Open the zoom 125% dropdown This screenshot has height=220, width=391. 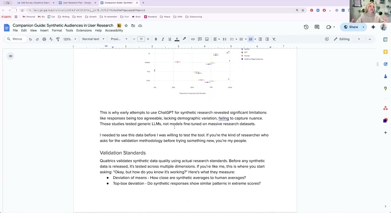click(x=70, y=39)
